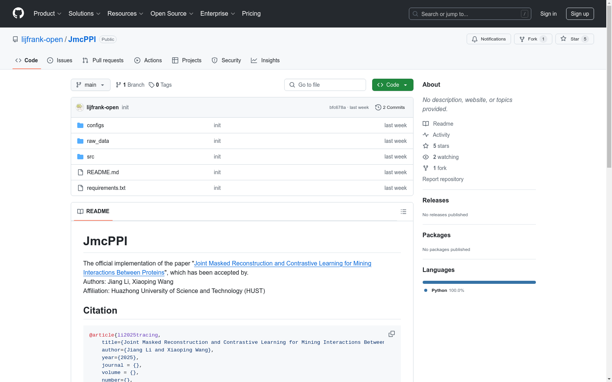612x382 pixels.
Task: Open the lijfrank-open avatar image
Action: pyautogui.click(x=80, y=107)
